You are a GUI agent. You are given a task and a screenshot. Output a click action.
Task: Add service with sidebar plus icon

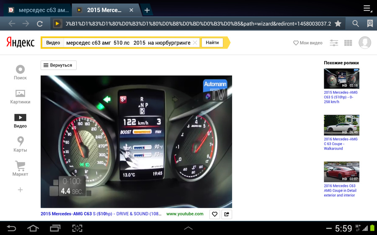point(20,190)
